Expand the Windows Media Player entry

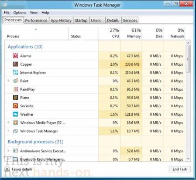[8, 122]
